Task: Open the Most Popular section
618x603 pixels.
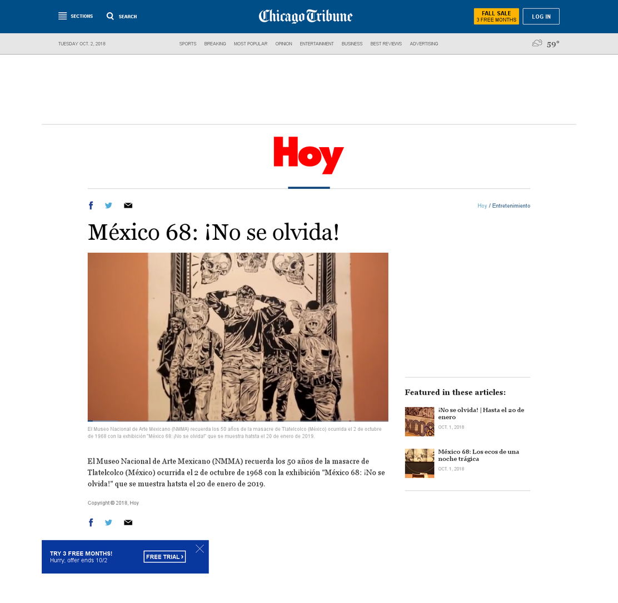Action: coord(250,44)
